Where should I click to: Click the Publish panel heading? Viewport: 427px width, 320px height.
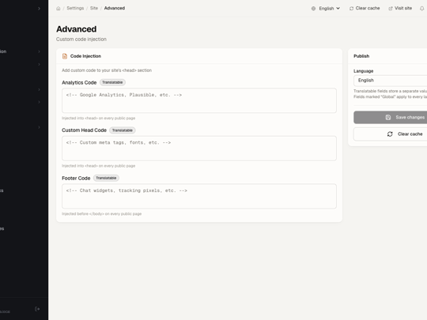click(361, 56)
